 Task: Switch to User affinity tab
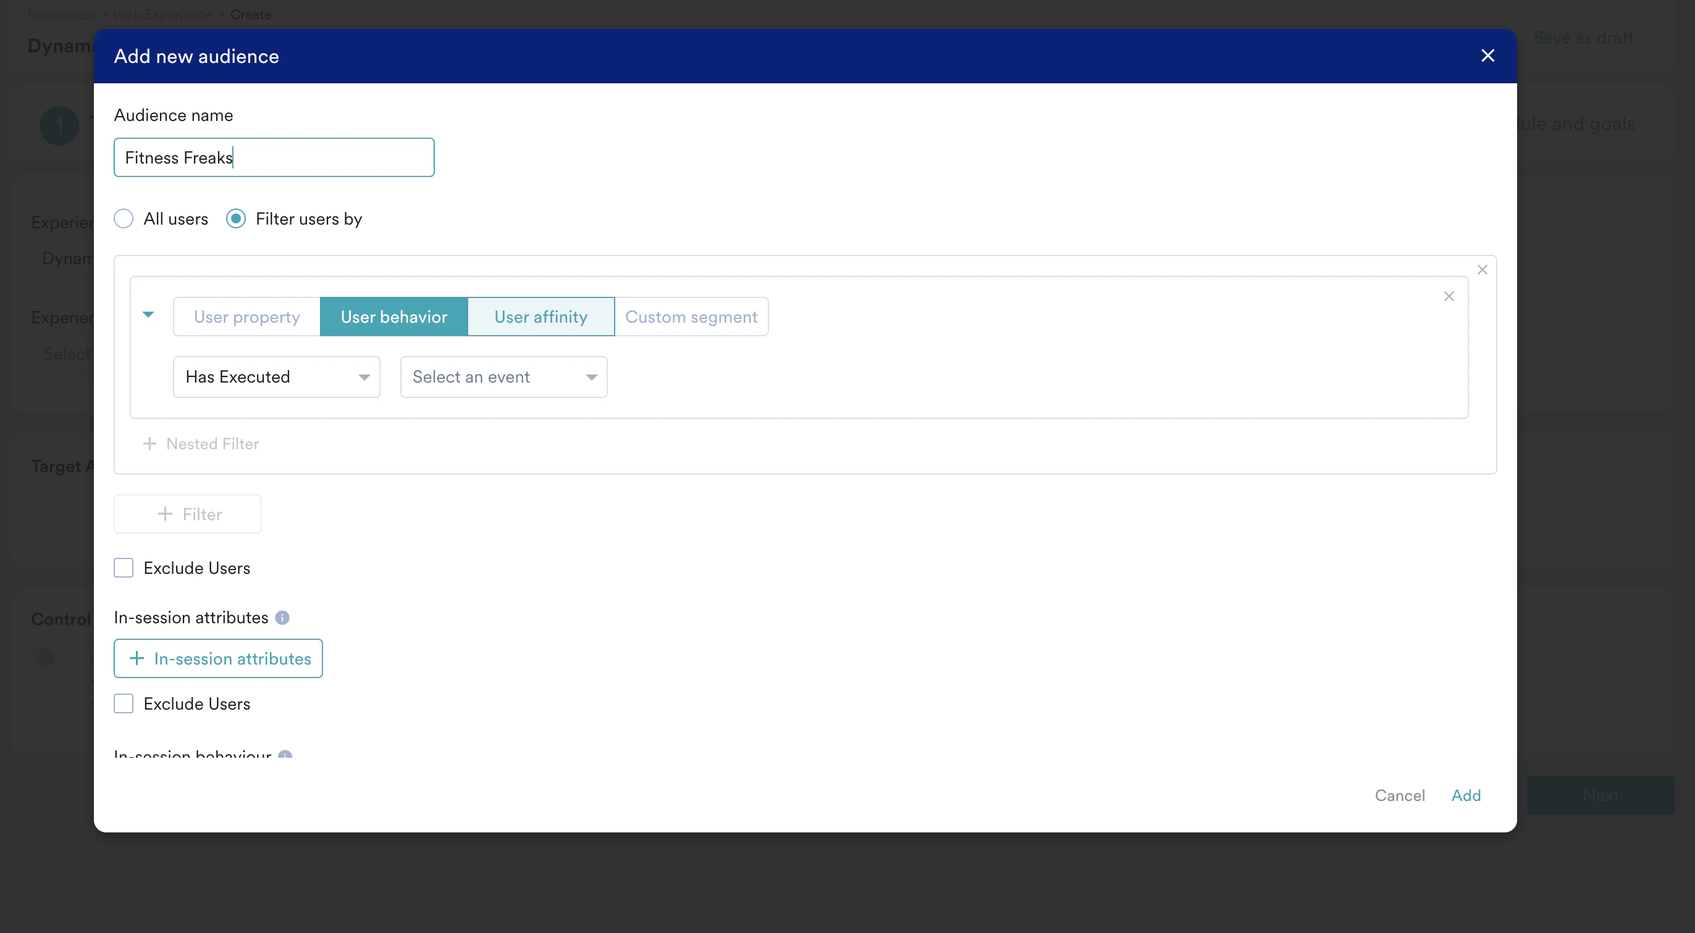click(x=541, y=317)
